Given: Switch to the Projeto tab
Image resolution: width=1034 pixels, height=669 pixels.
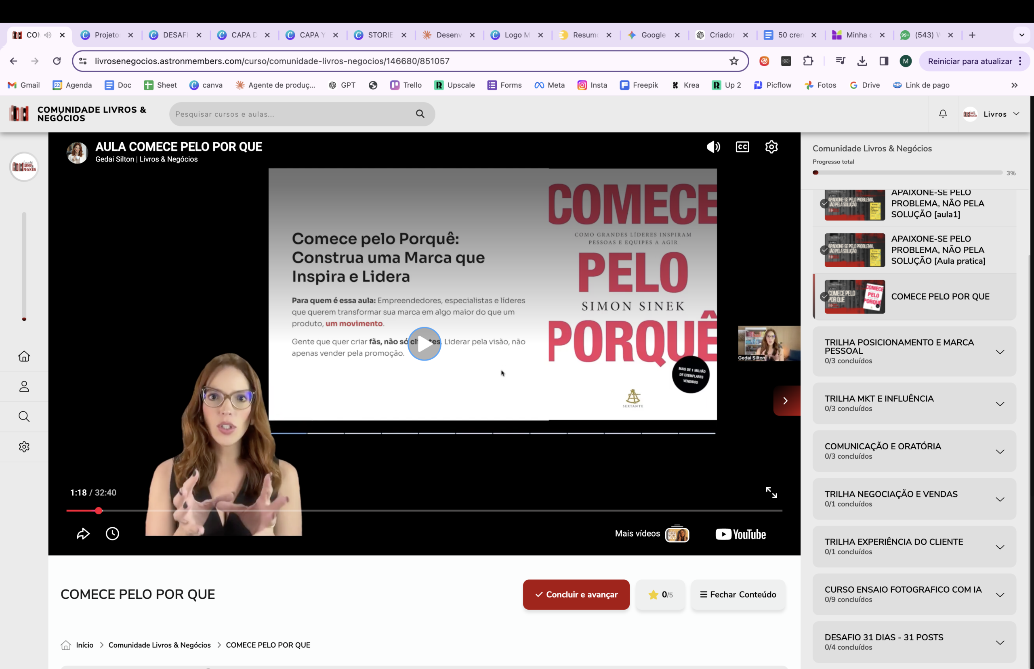Looking at the screenshot, I should [x=107, y=35].
